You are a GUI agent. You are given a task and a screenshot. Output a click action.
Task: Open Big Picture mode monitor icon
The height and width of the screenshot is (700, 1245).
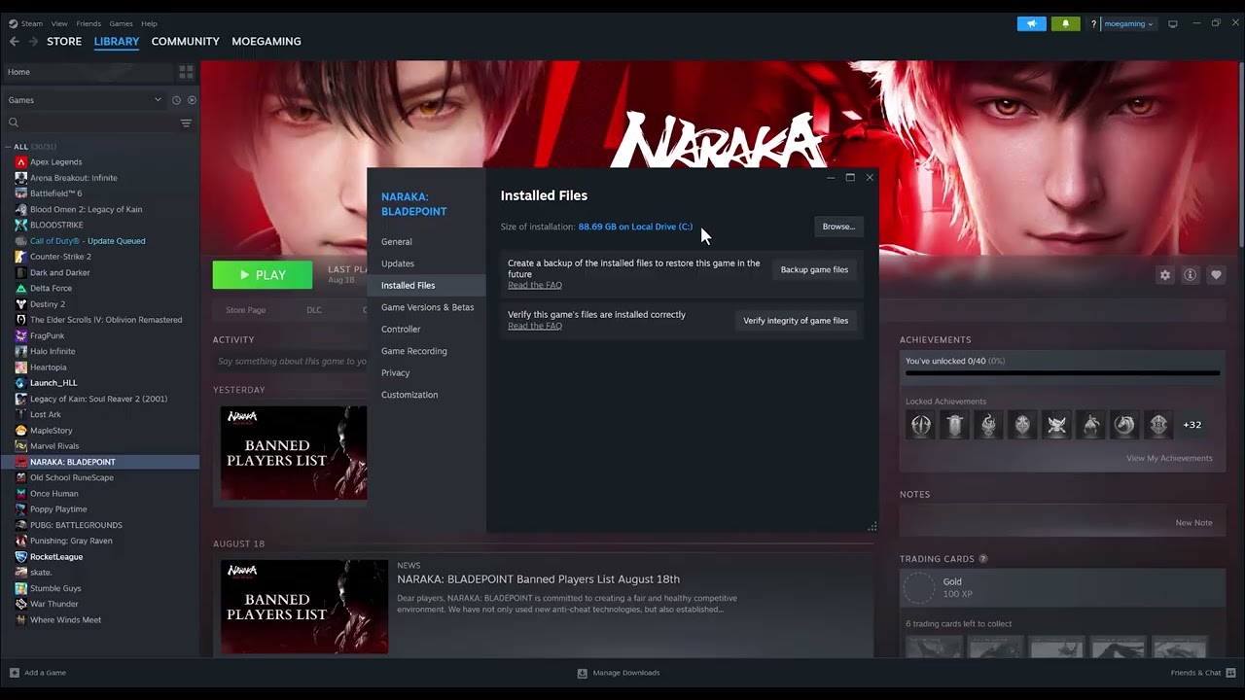coord(1173,23)
